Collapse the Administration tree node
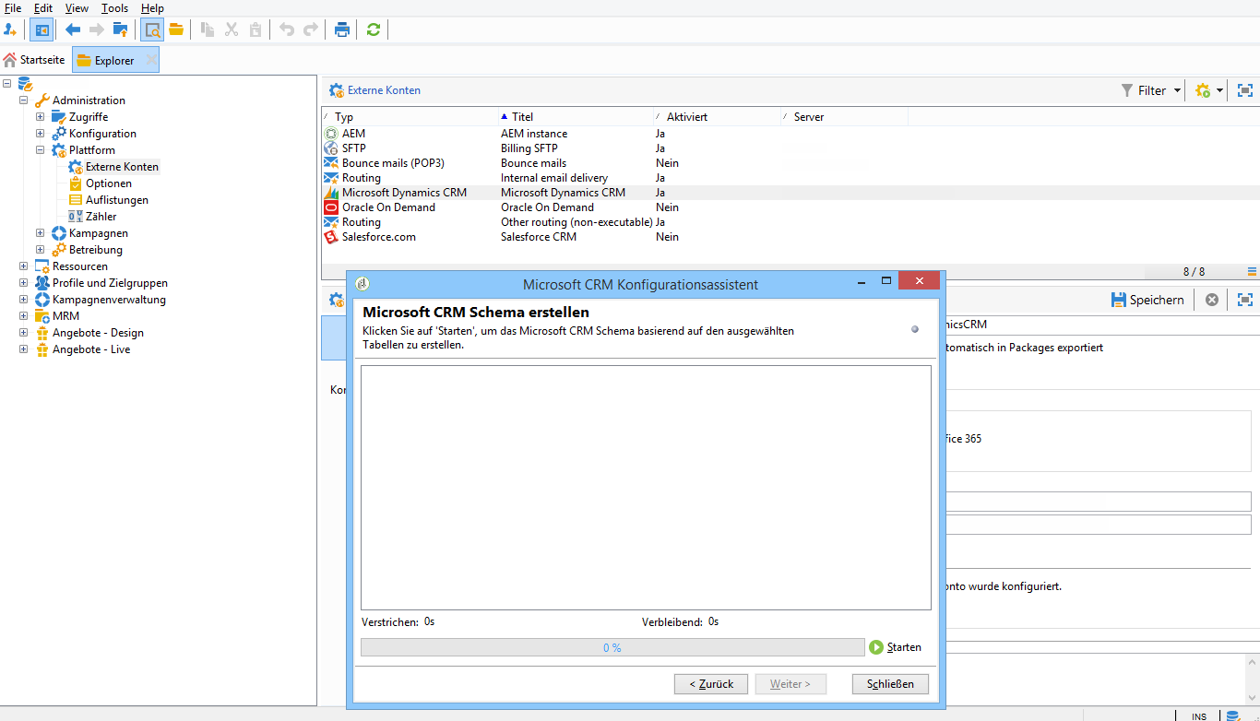The height and width of the screenshot is (721, 1260). 24,100
